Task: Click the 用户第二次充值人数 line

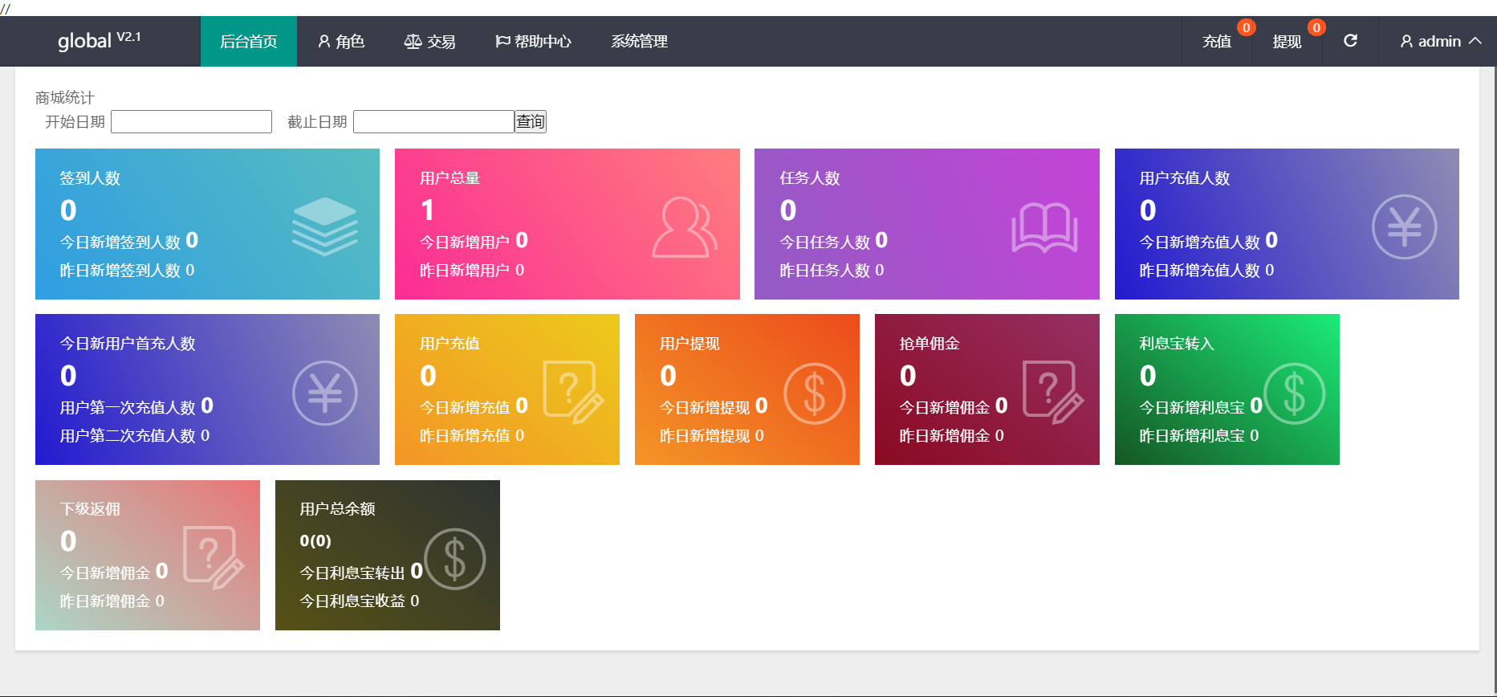Action: click(x=135, y=436)
